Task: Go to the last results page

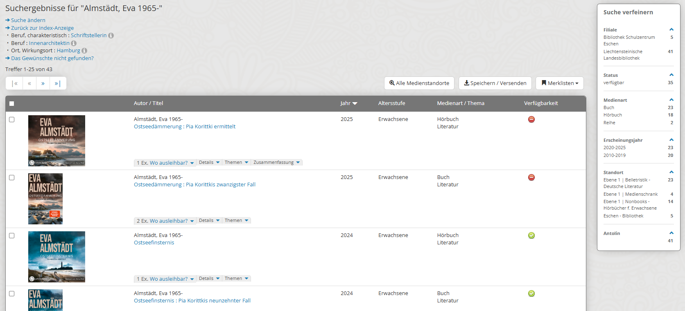Action: coord(57,83)
